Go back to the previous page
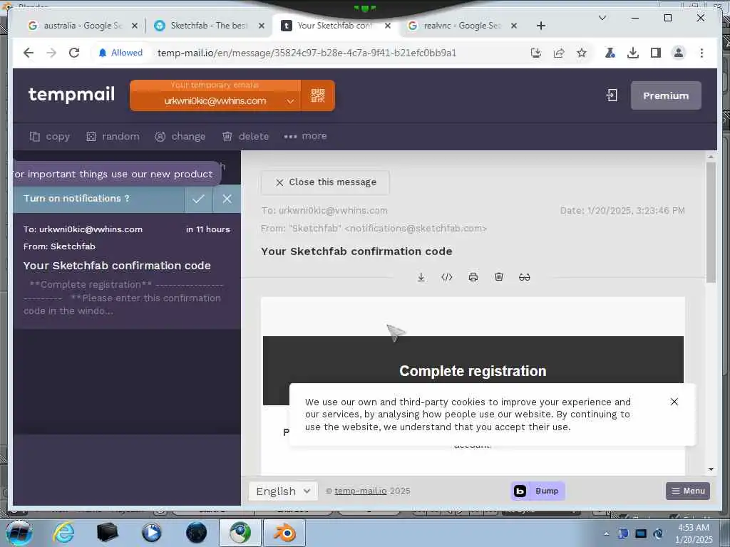 pos(29,53)
